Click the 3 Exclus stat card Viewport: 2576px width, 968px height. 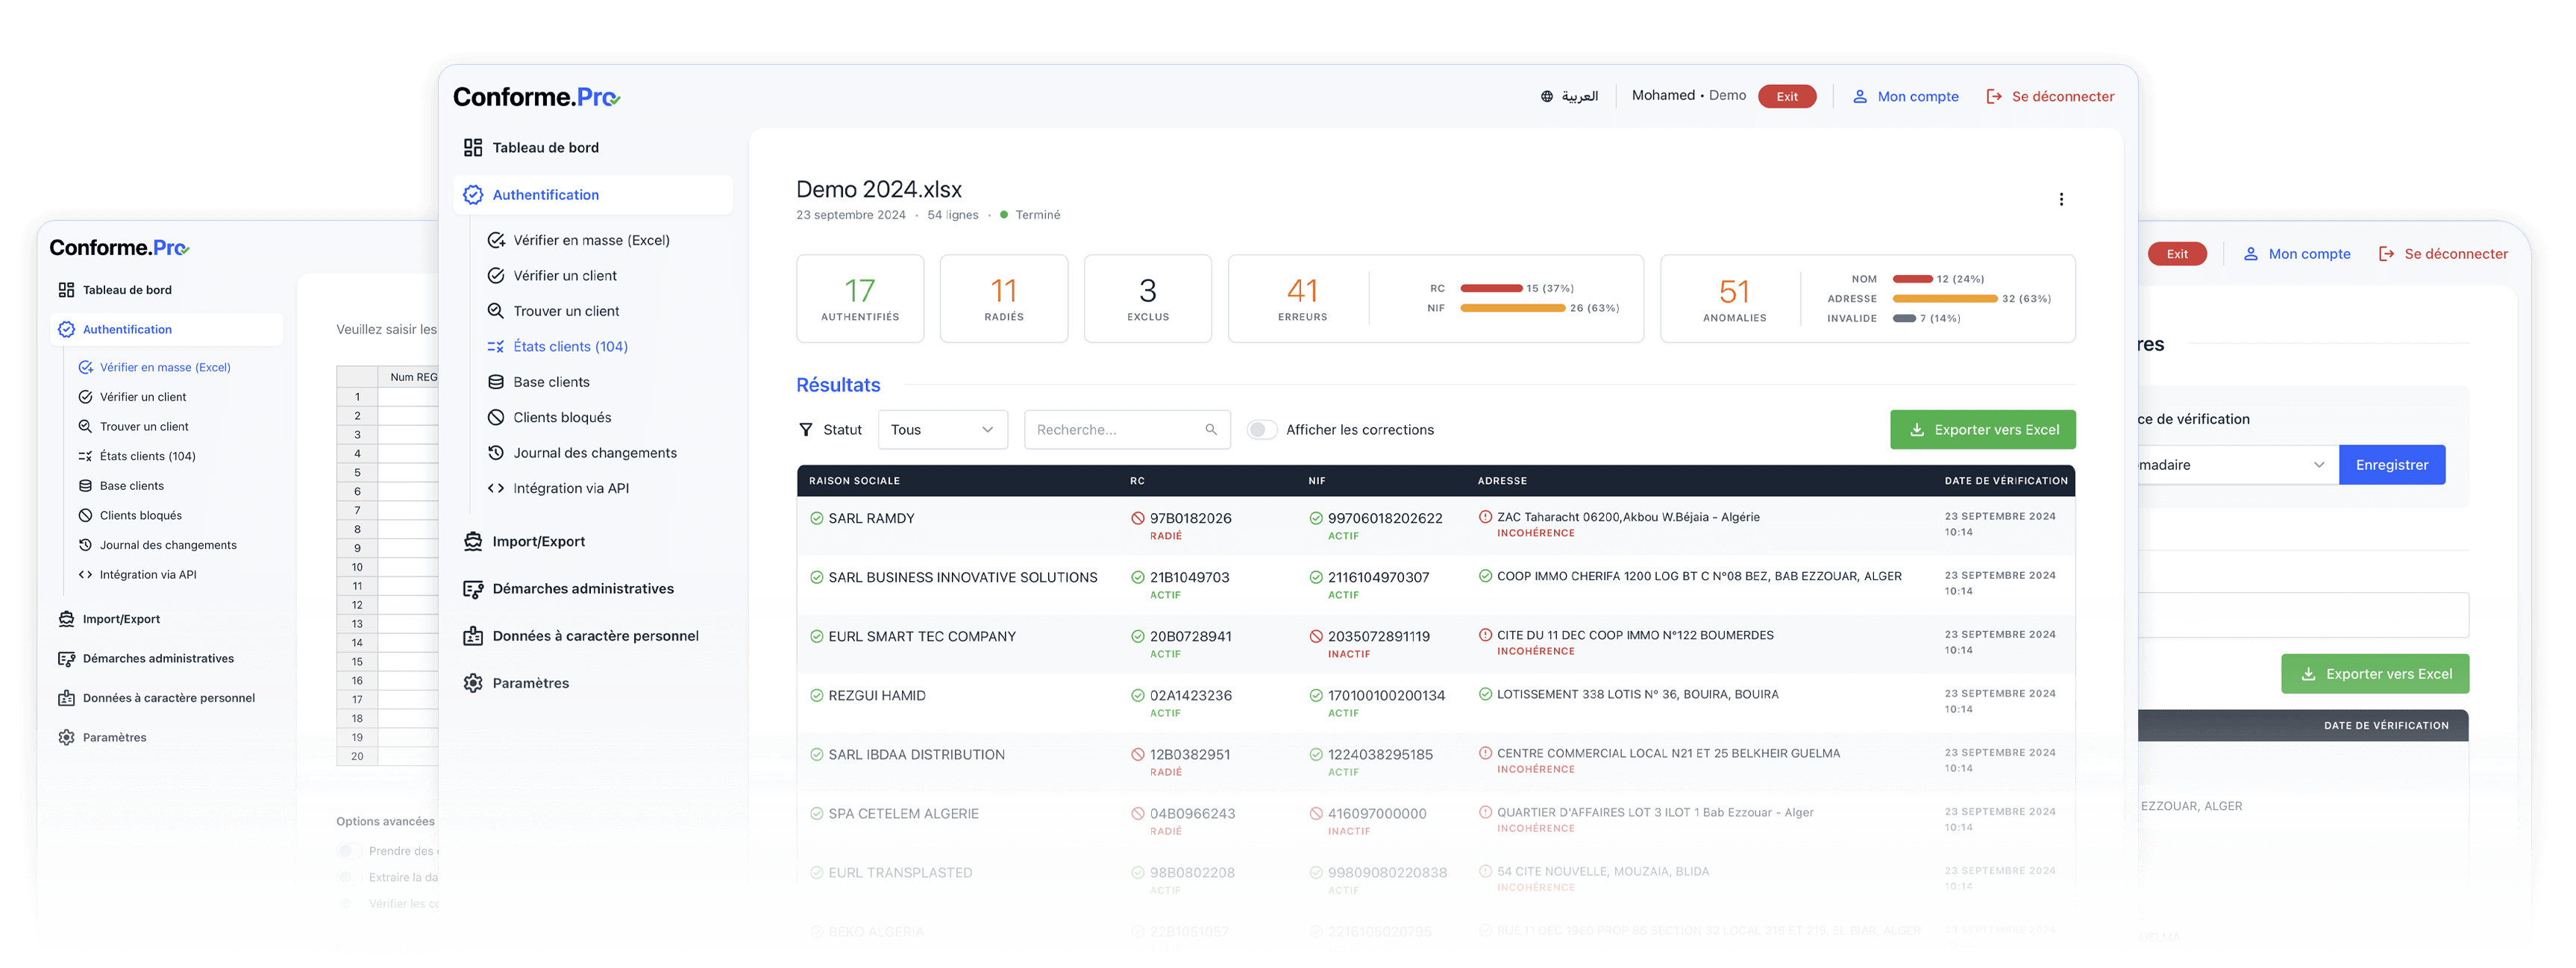click(x=1148, y=299)
